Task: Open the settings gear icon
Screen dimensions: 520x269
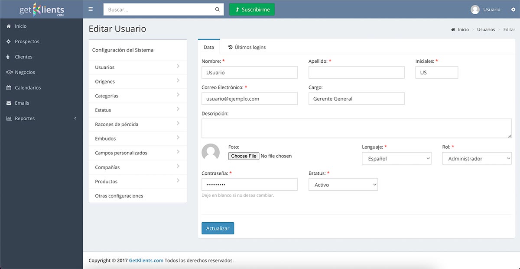Action: [x=513, y=10]
